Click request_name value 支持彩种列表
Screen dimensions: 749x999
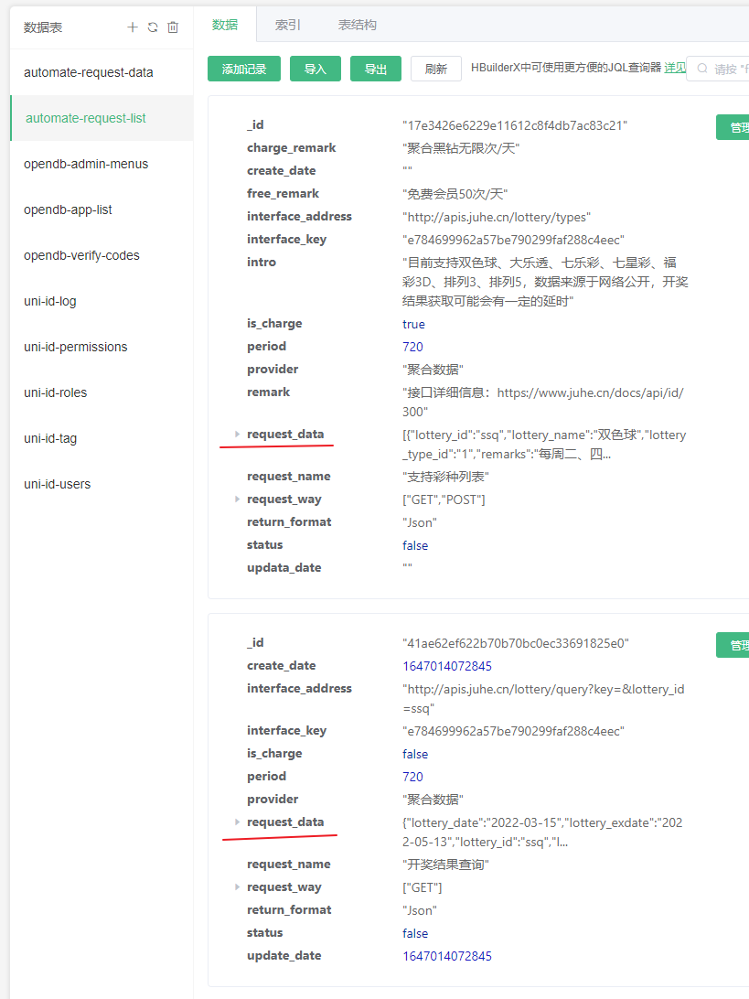coord(445,477)
